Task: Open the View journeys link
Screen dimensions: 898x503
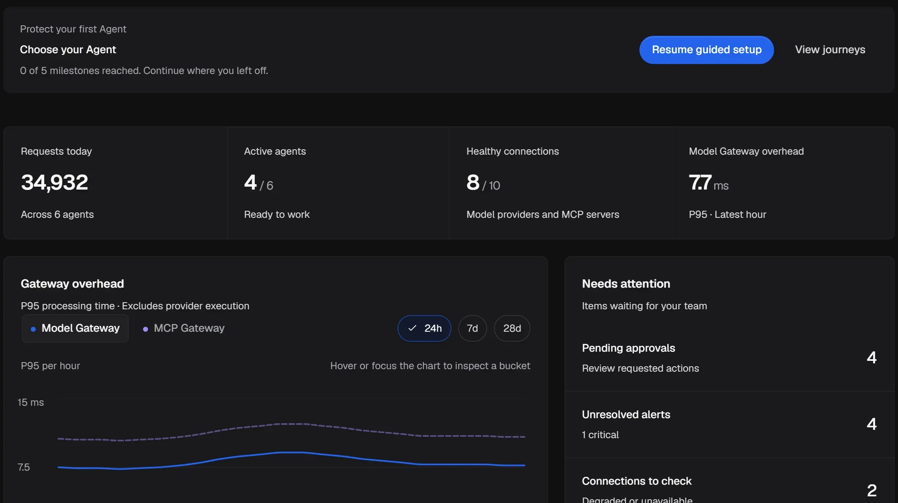Action: (x=830, y=50)
